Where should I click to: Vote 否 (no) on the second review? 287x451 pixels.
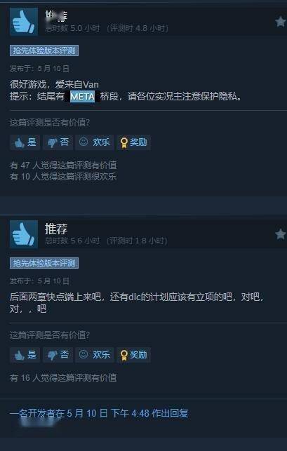pos(58,355)
